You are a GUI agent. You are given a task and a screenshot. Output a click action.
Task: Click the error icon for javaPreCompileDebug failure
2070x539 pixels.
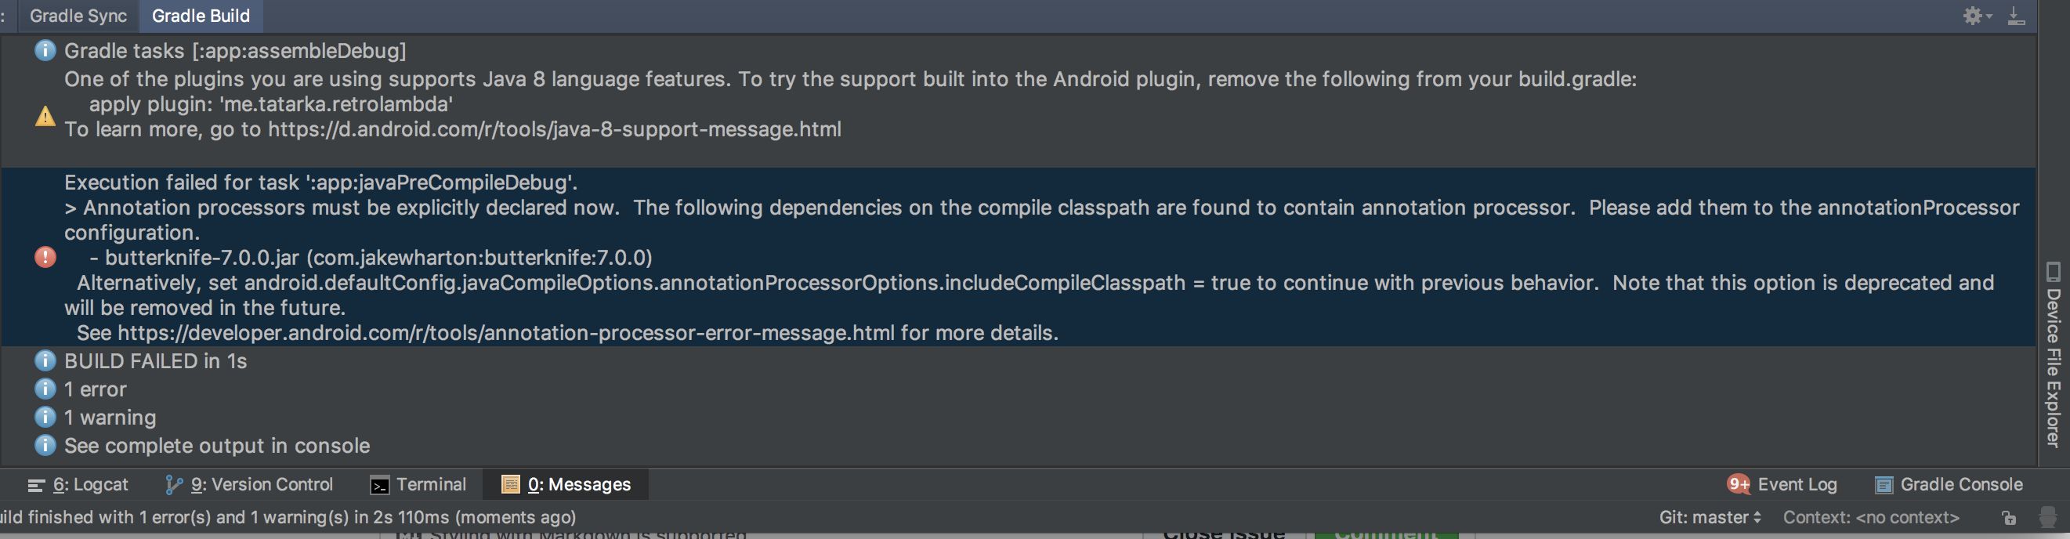coord(45,257)
